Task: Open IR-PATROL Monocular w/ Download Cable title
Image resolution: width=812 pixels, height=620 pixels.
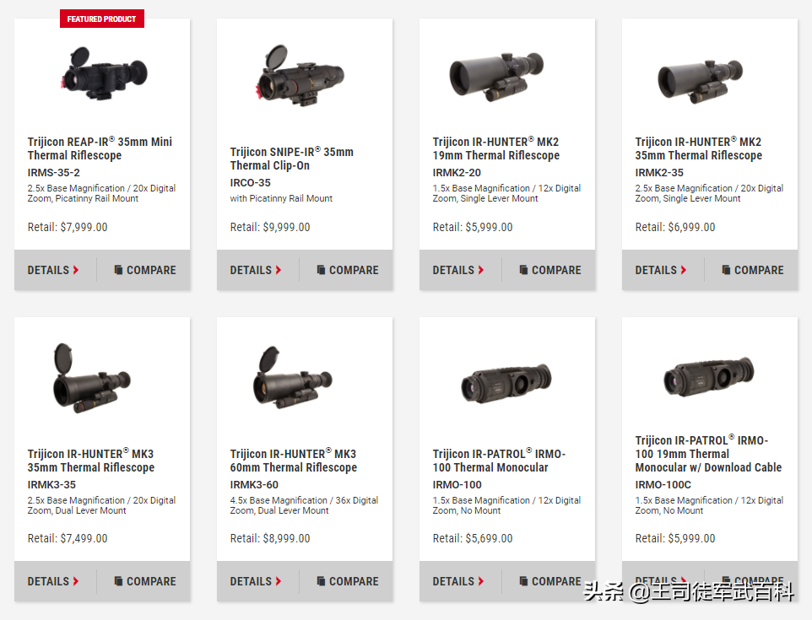Action: pyautogui.click(x=708, y=454)
